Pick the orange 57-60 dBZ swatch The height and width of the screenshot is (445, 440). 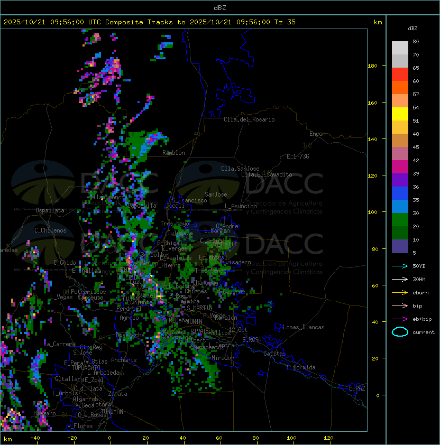[x=400, y=88]
